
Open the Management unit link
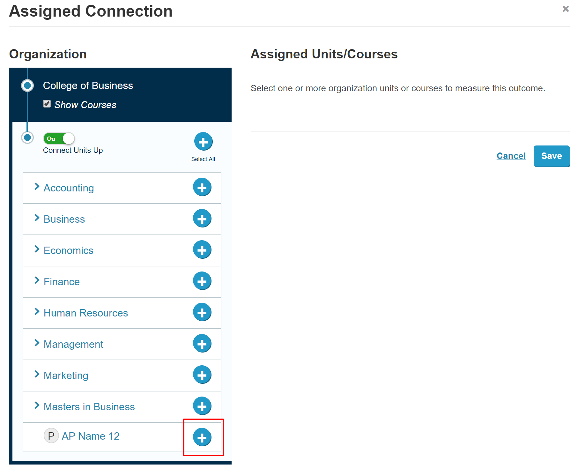[x=73, y=344]
